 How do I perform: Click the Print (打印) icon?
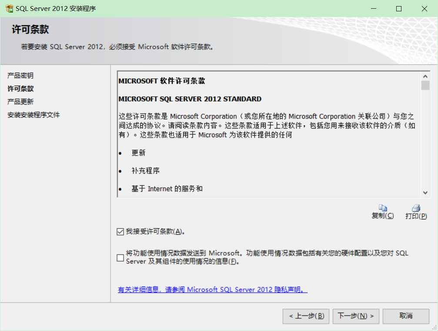[x=416, y=208]
